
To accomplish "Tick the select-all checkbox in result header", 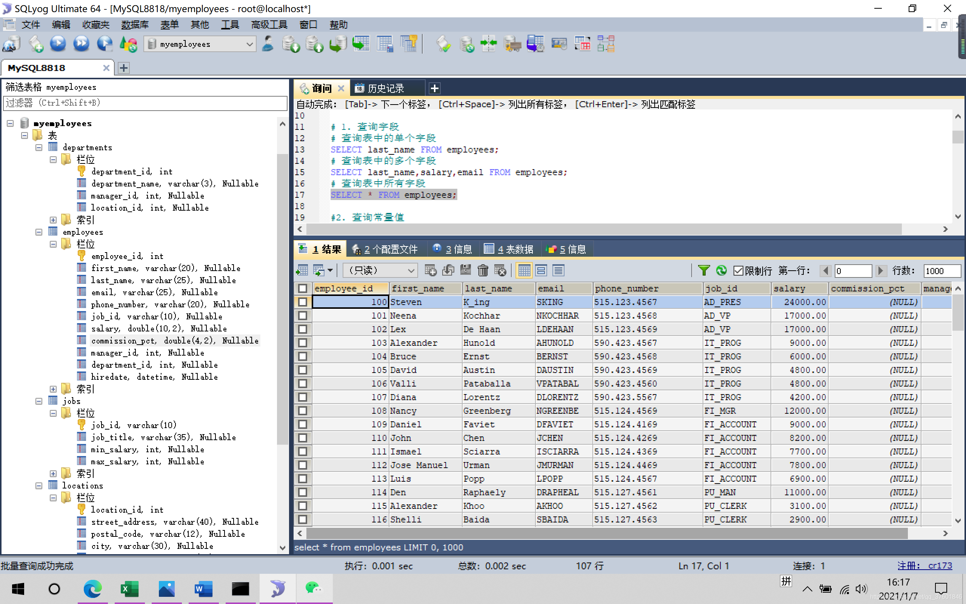I will [x=303, y=288].
